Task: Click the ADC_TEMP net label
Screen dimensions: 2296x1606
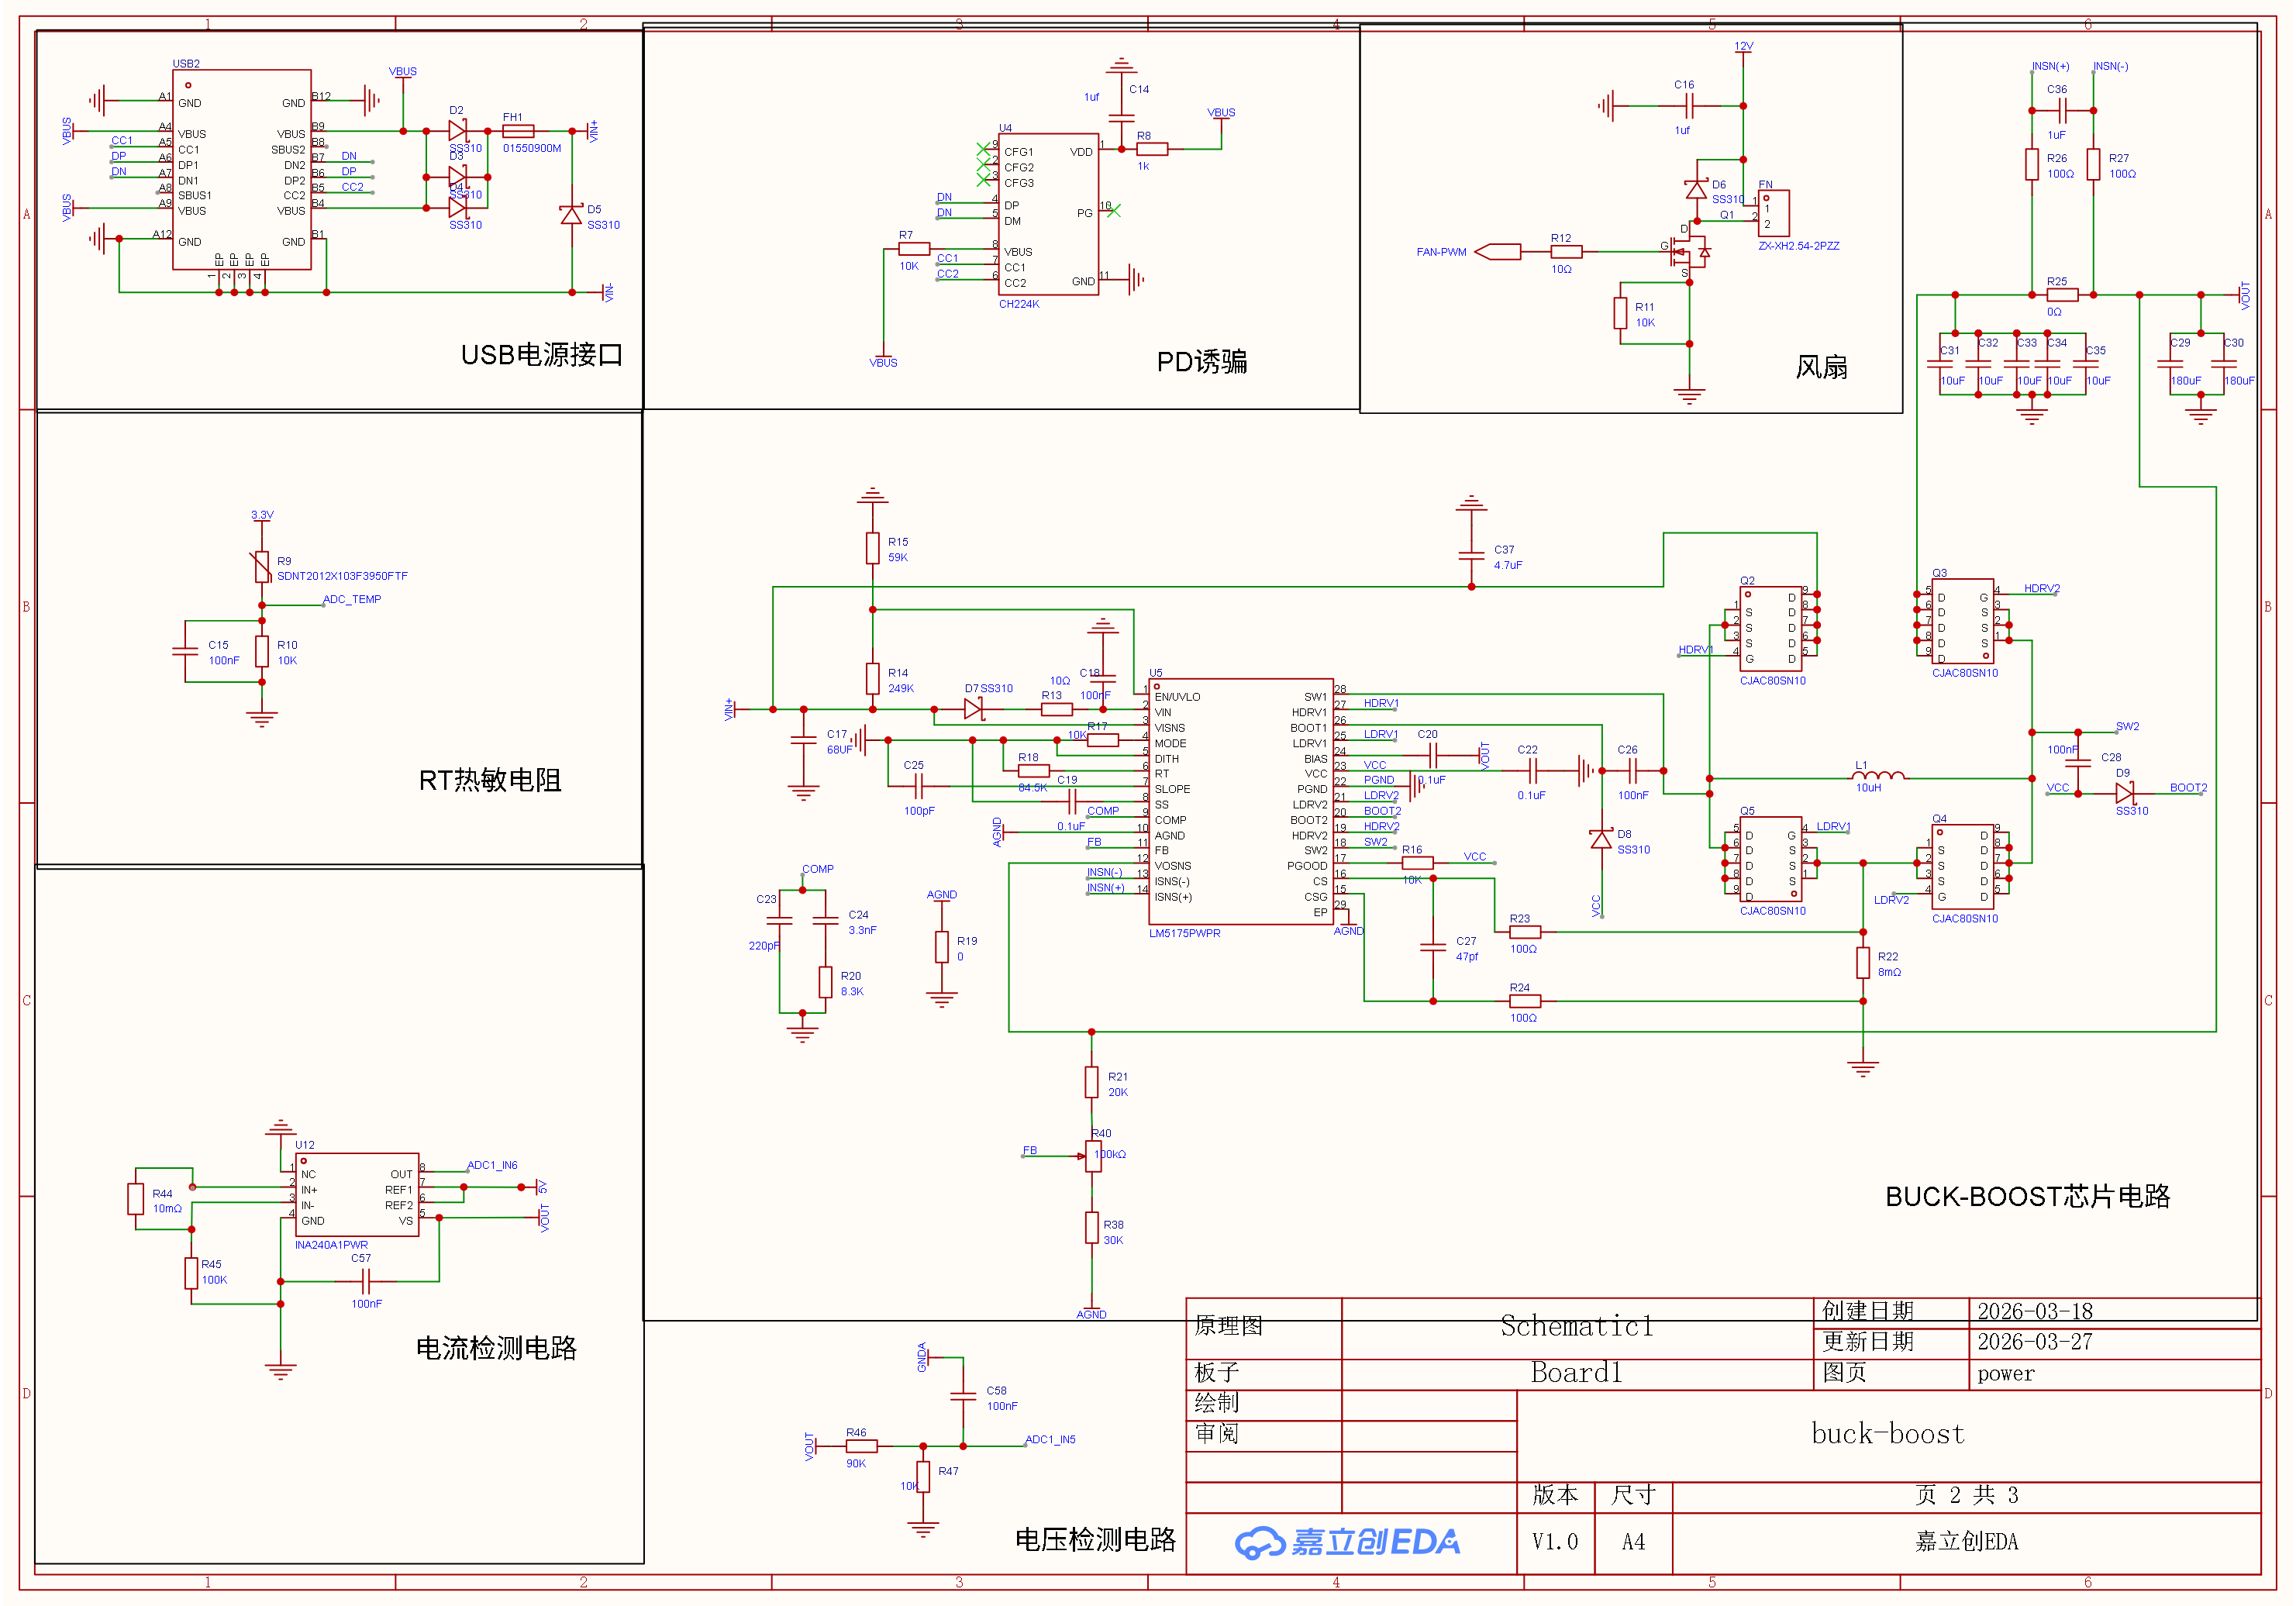Action: tap(351, 599)
